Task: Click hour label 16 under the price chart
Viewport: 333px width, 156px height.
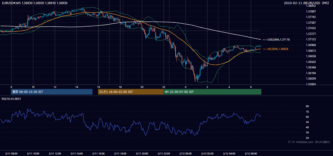Action: 98,87
